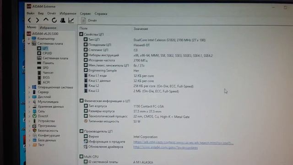
Task: Select SPD item in the tree
Action: [x=45, y=68]
